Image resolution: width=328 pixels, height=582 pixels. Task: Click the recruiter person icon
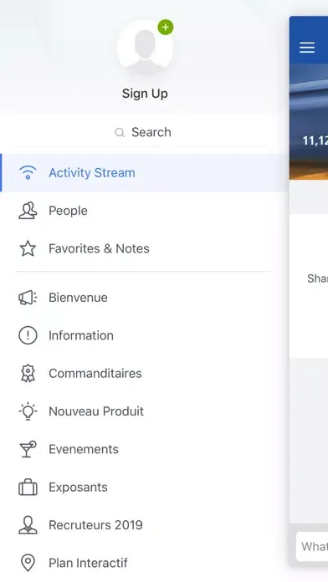pos(28,525)
